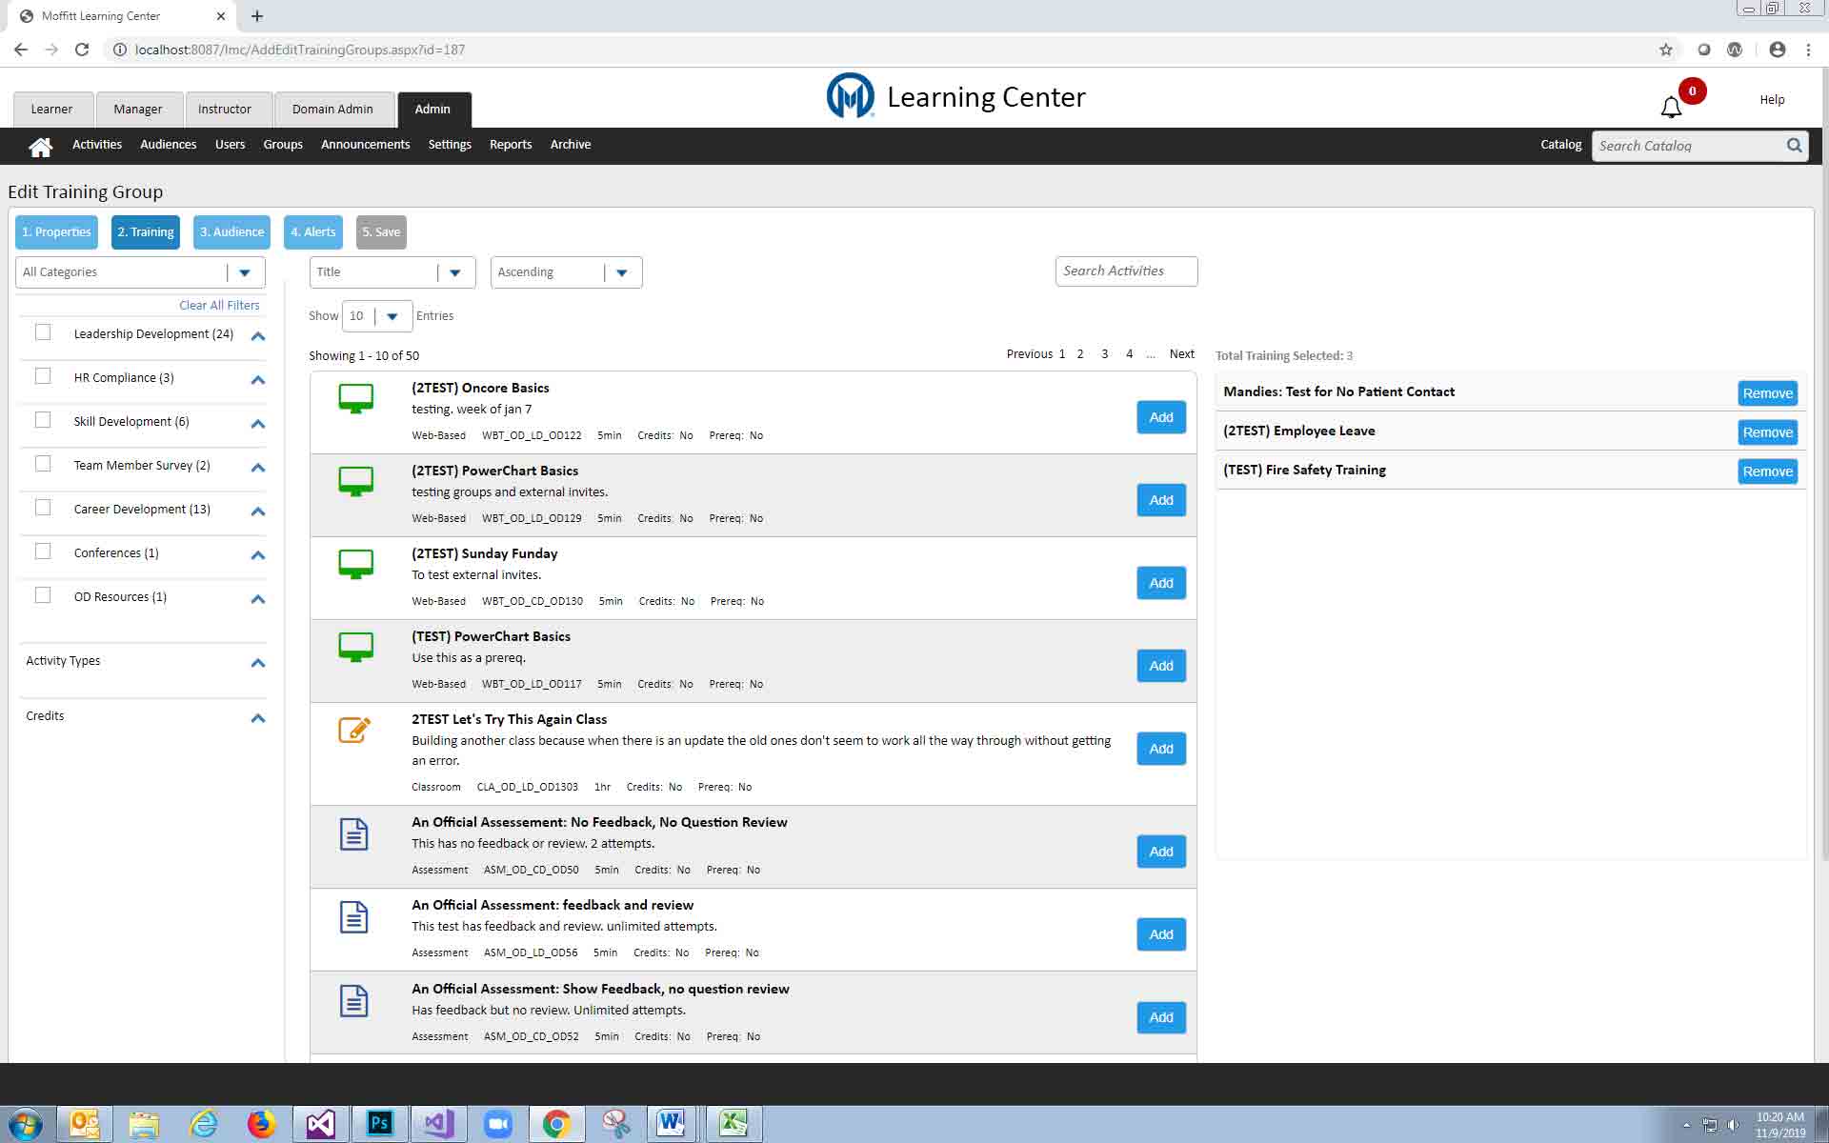This screenshot has height=1143, width=1829.
Task: Click the Moffitt Learning Center logo
Action: tap(850, 96)
